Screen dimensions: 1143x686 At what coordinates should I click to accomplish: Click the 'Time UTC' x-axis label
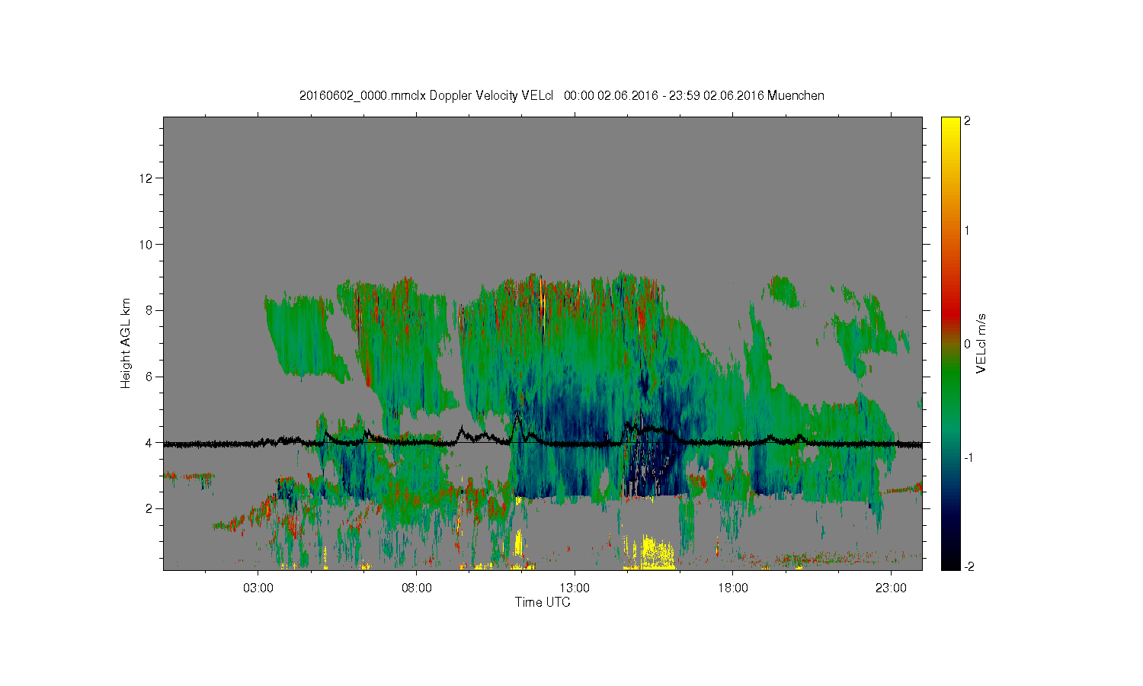[x=543, y=602]
